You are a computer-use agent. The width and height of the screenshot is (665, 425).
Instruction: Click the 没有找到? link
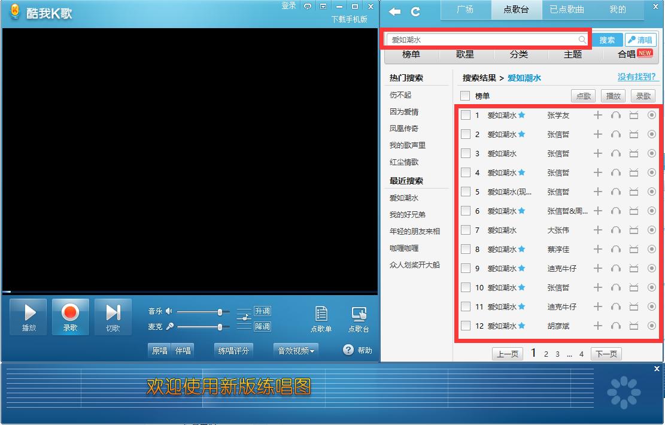point(637,77)
